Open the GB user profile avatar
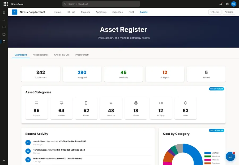Screen dimensions: 239x165 point(233,4)
